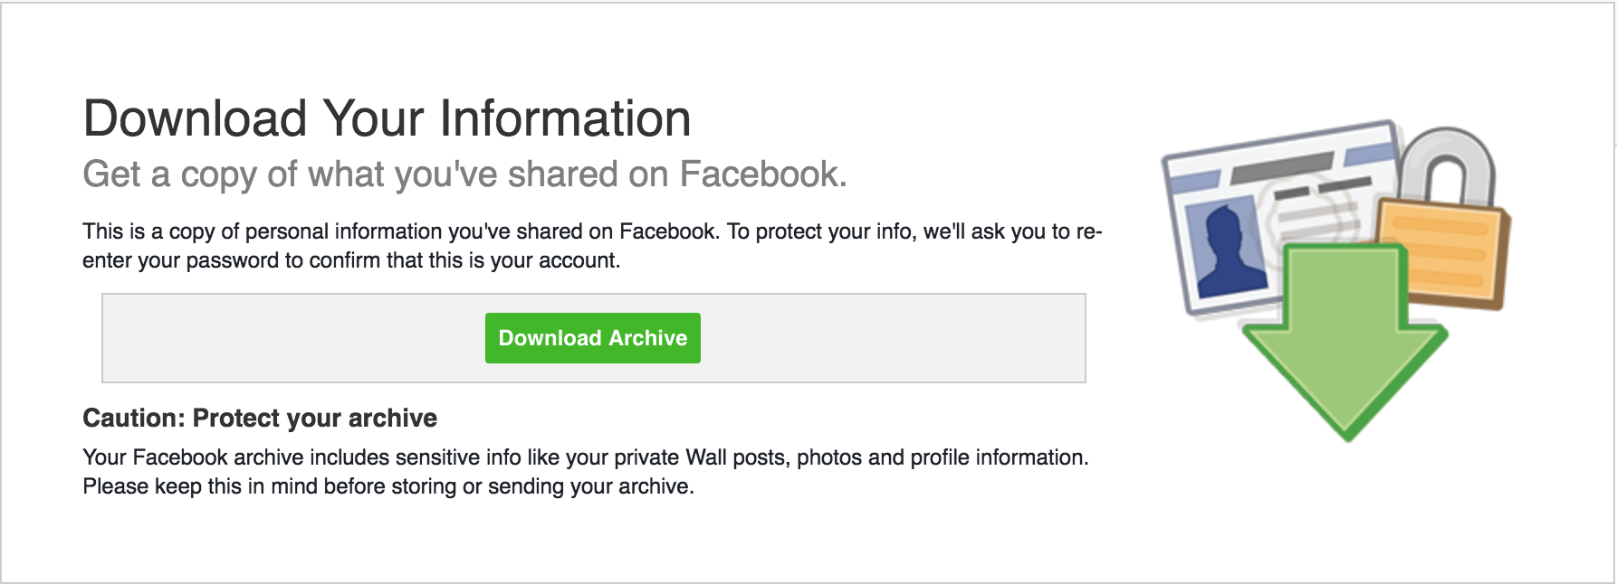Click the sentence starting "Your Facebook archive includes"

tap(585, 457)
